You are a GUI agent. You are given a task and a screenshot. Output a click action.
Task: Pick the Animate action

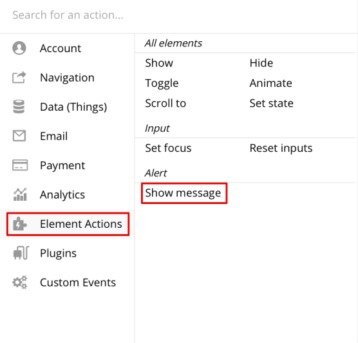[271, 83]
